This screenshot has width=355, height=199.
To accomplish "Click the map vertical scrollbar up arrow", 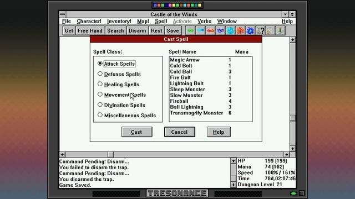I will 292,40.
